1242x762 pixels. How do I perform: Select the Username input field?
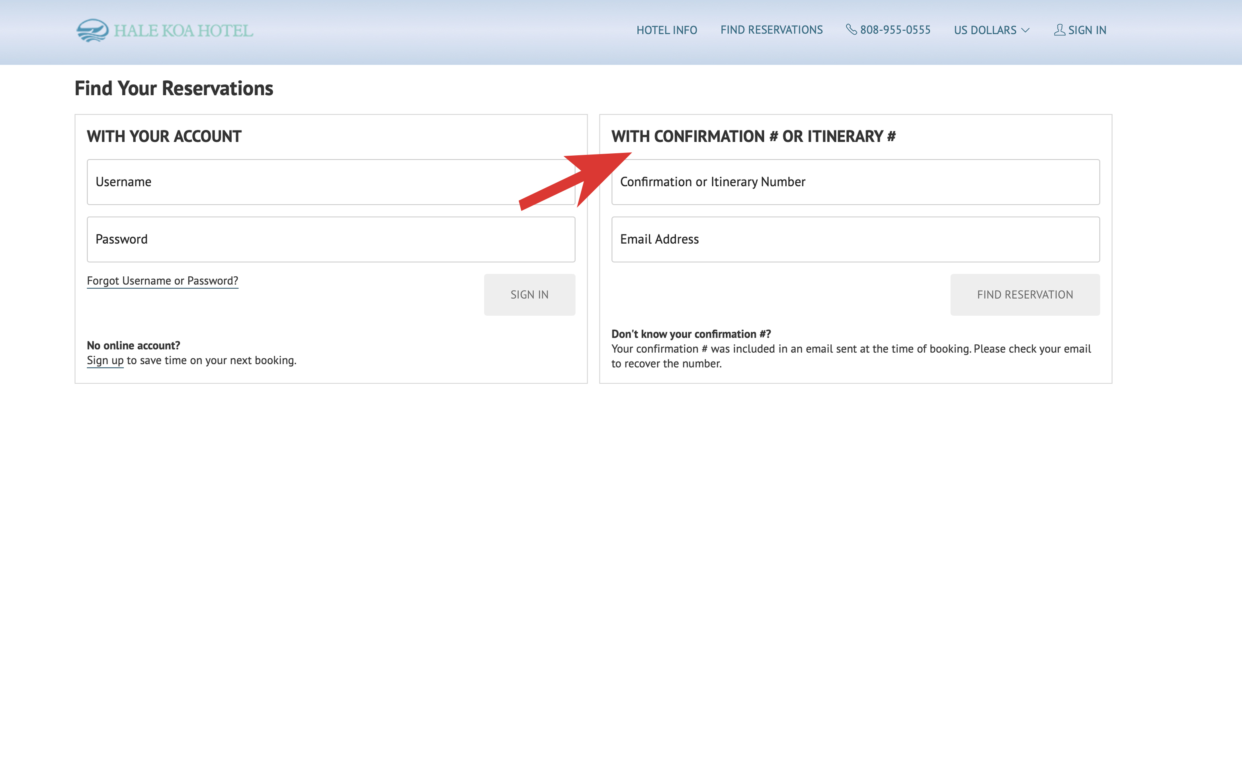click(x=331, y=181)
